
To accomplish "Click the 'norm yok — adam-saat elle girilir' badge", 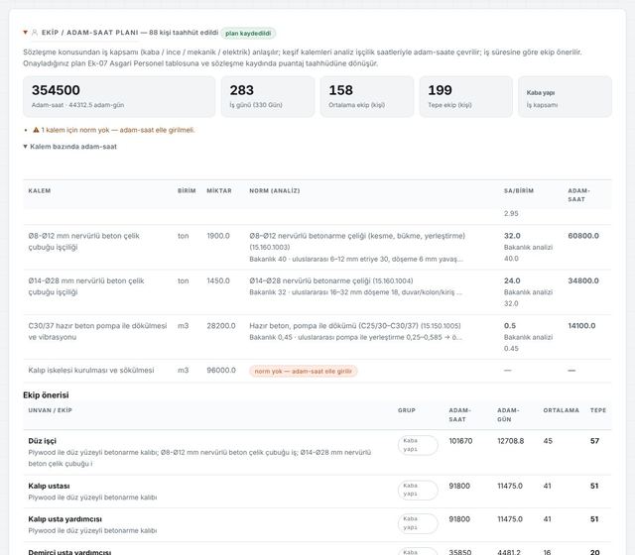I will tap(304, 371).
